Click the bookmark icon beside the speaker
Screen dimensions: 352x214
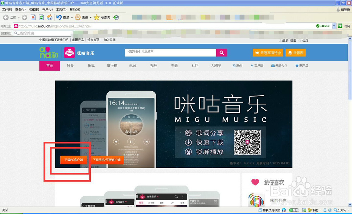[325, 210]
